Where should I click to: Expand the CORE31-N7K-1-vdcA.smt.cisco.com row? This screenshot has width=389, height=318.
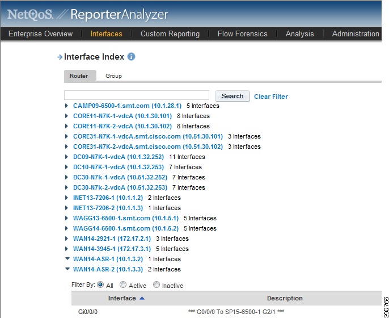[x=66, y=136]
